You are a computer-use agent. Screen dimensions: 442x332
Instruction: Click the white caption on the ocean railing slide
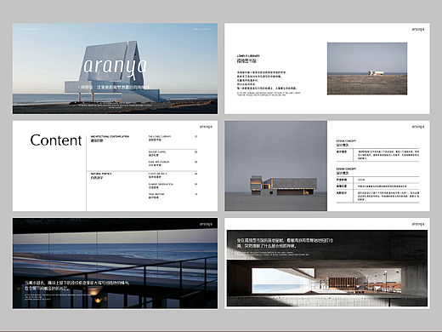(x=76, y=286)
